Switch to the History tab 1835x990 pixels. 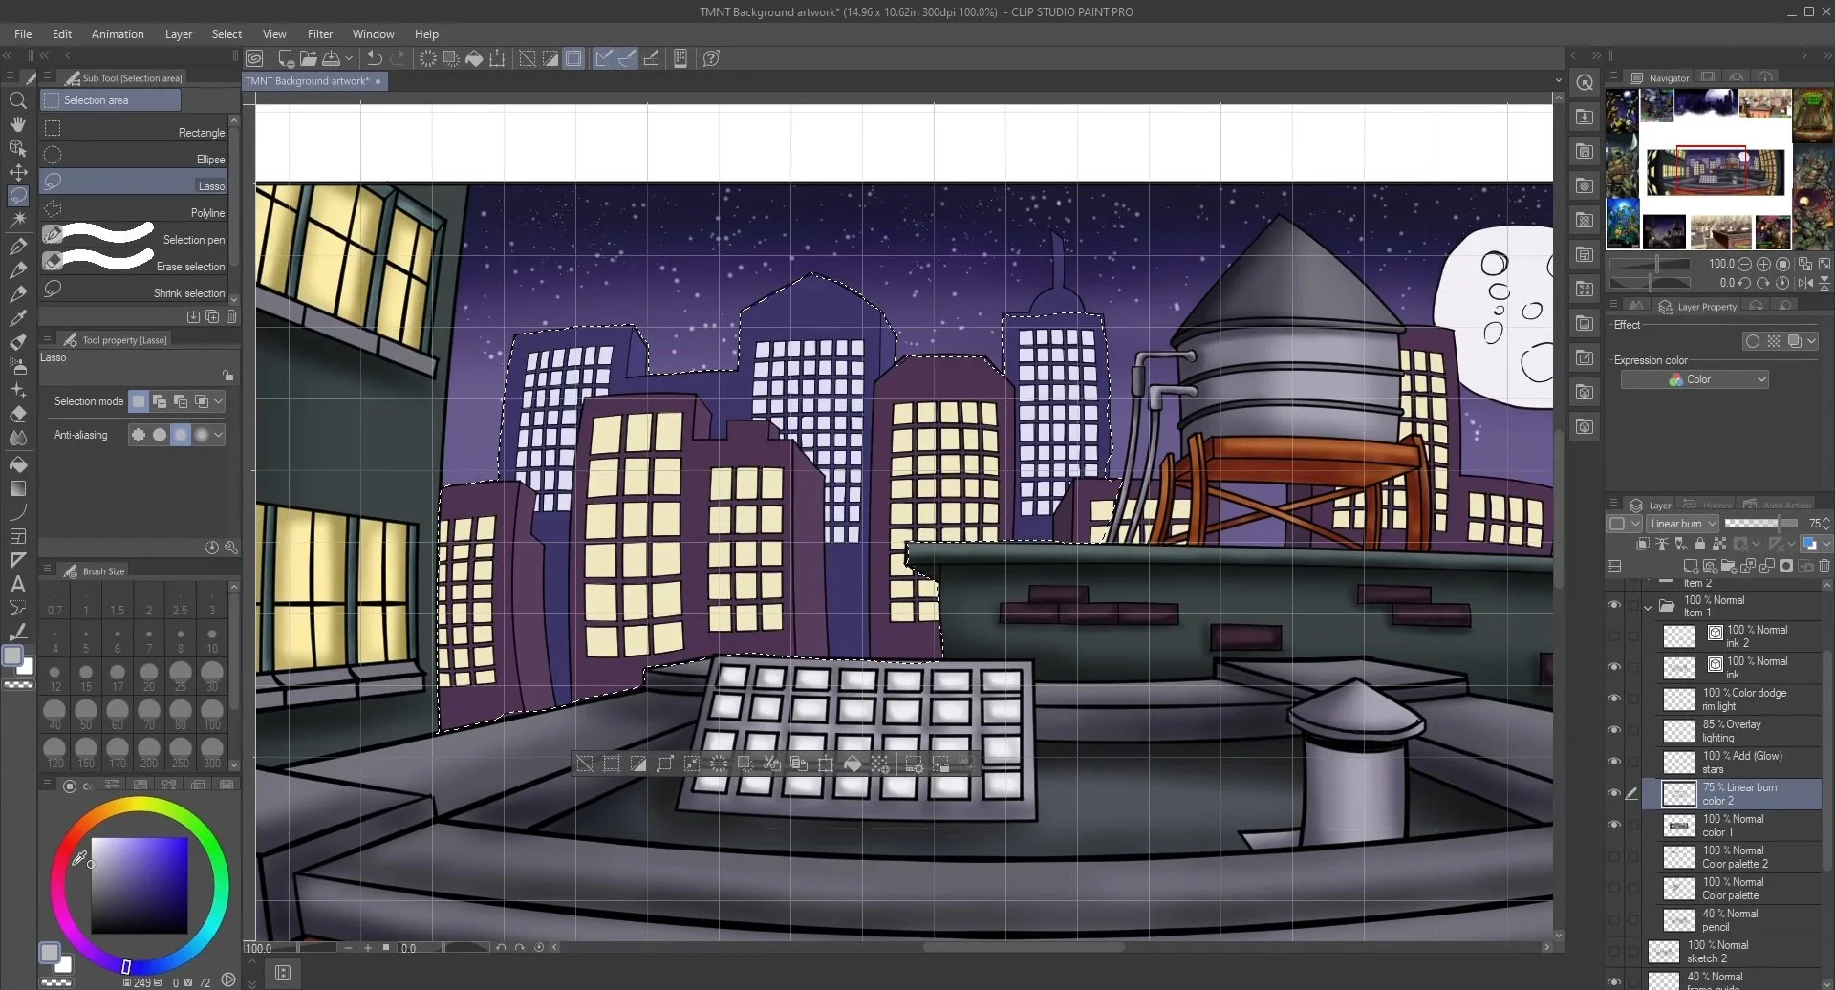click(1711, 504)
